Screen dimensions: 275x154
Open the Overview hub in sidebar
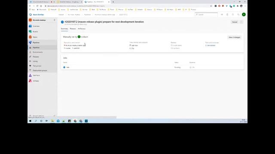tap(36, 26)
